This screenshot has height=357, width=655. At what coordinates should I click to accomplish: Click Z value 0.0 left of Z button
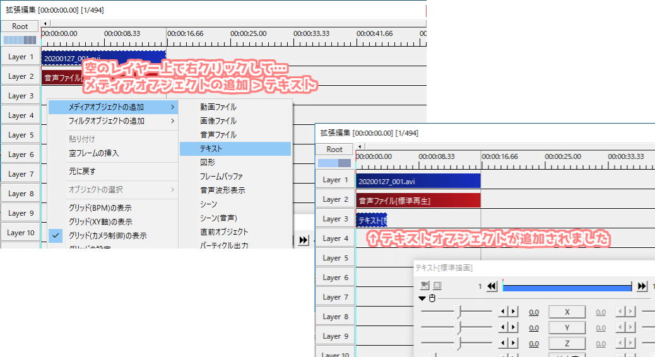533,344
